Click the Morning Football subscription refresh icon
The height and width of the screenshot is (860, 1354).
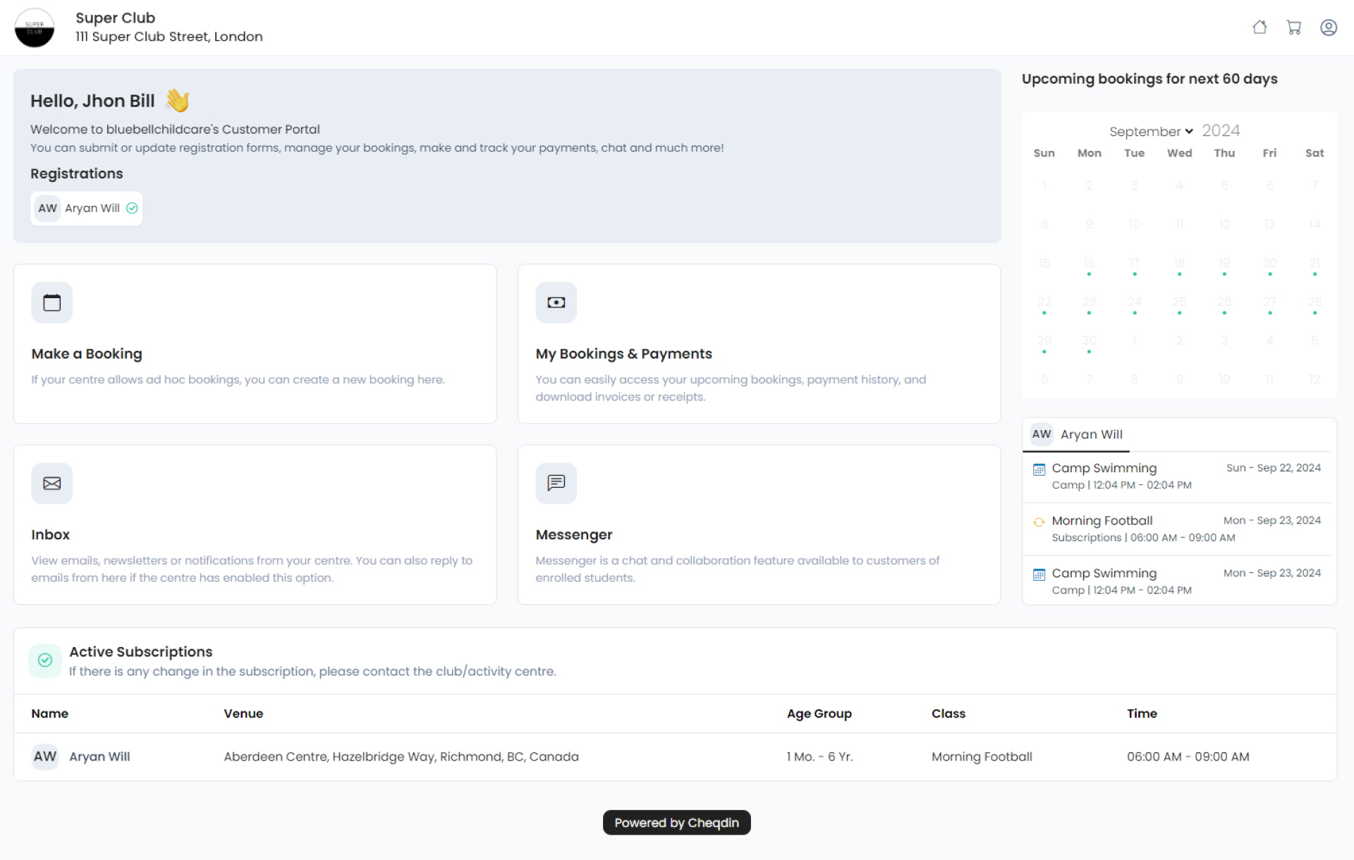coord(1039,522)
